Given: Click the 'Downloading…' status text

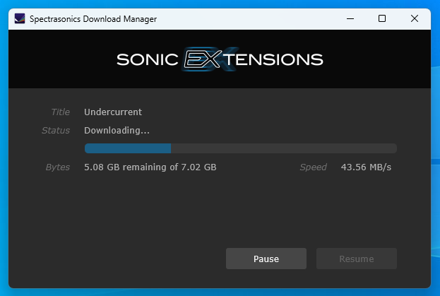Looking at the screenshot, I should tap(117, 130).
